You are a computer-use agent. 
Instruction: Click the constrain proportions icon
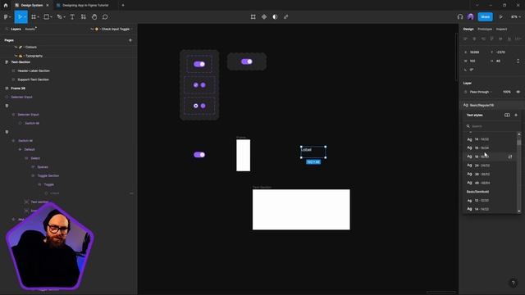tap(518, 61)
